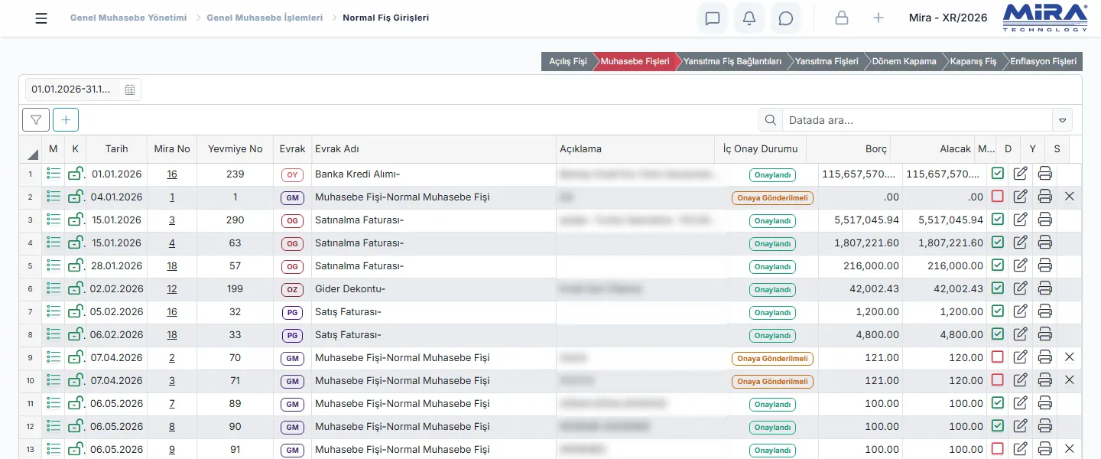Image resolution: width=1101 pixels, height=459 pixels.
Task: Navigate to Genel Muhasebe Yönetimi breadcrumb
Action: [128, 18]
